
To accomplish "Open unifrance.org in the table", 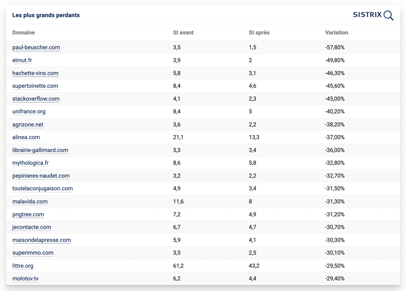I will point(29,111).
